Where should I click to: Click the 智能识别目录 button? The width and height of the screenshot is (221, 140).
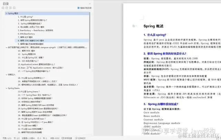tap(84, 8)
